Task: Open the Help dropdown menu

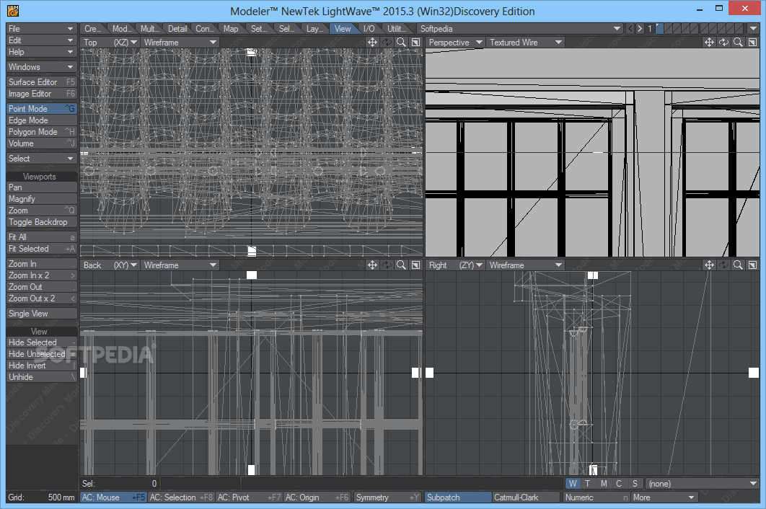Action: 42,52
